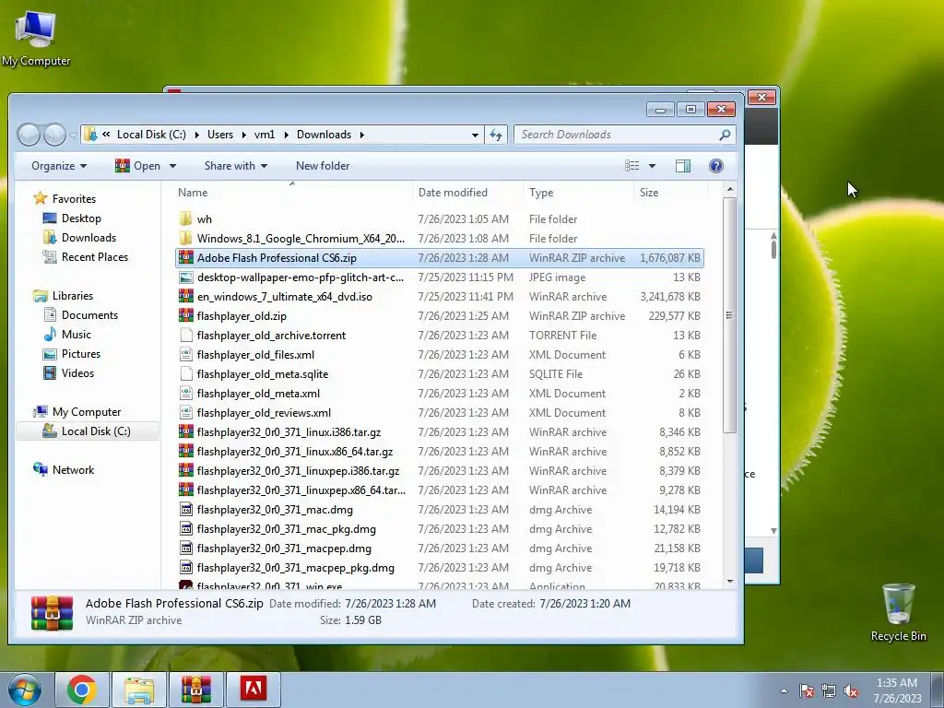Expand the Downloads breadcrumb arrow

[x=361, y=135]
